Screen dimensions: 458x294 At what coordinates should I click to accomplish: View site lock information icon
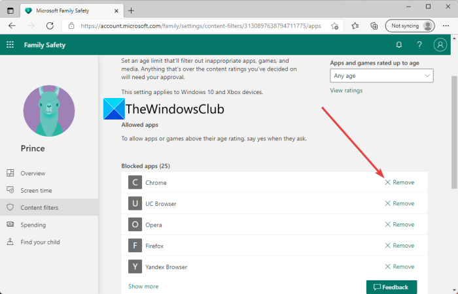click(x=71, y=26)
